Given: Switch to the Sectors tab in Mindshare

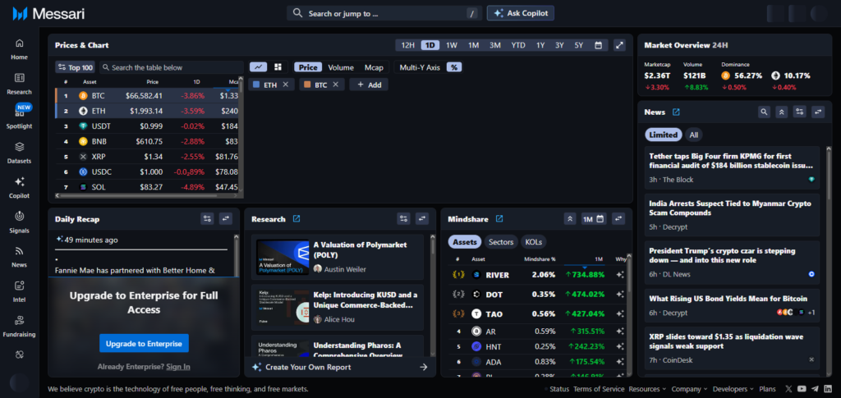Looking at the screenshot, I should pos(500,242).
